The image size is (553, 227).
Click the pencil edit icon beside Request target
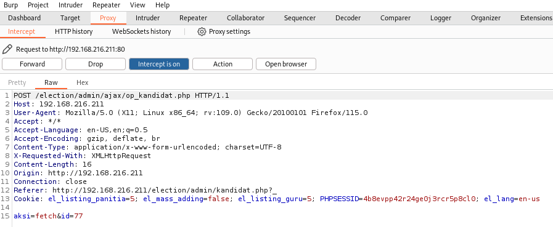coord(7,49)
